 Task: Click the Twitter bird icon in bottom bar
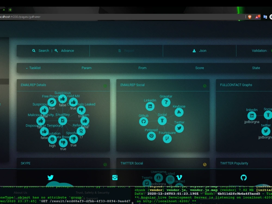(51, 177)
